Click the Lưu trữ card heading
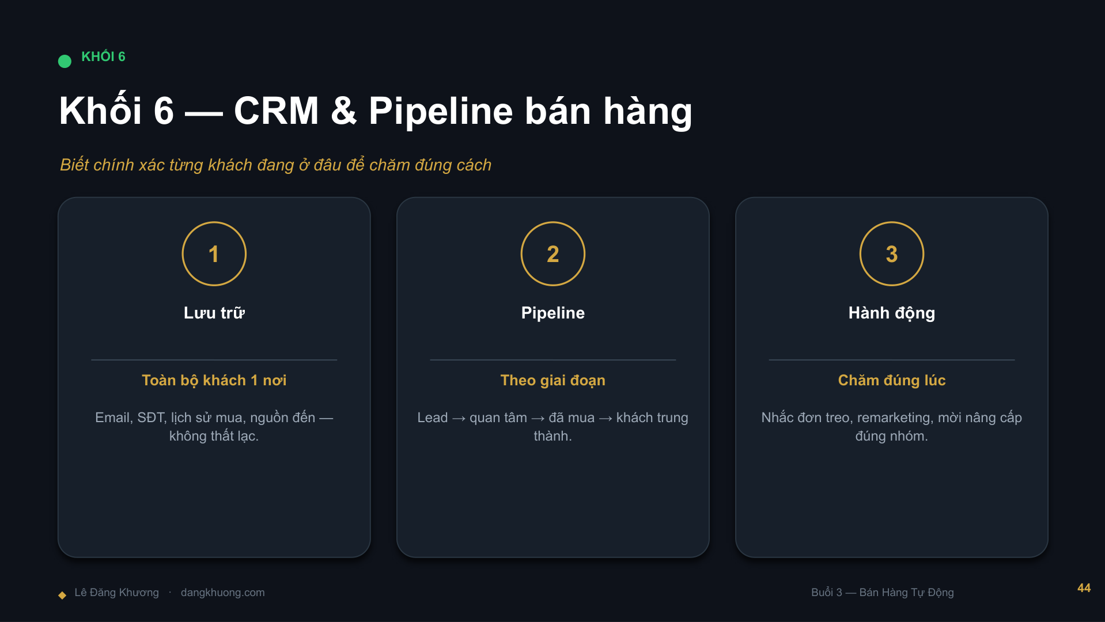The width and height of the screenshot is (1105, 622). click(214, 313)
